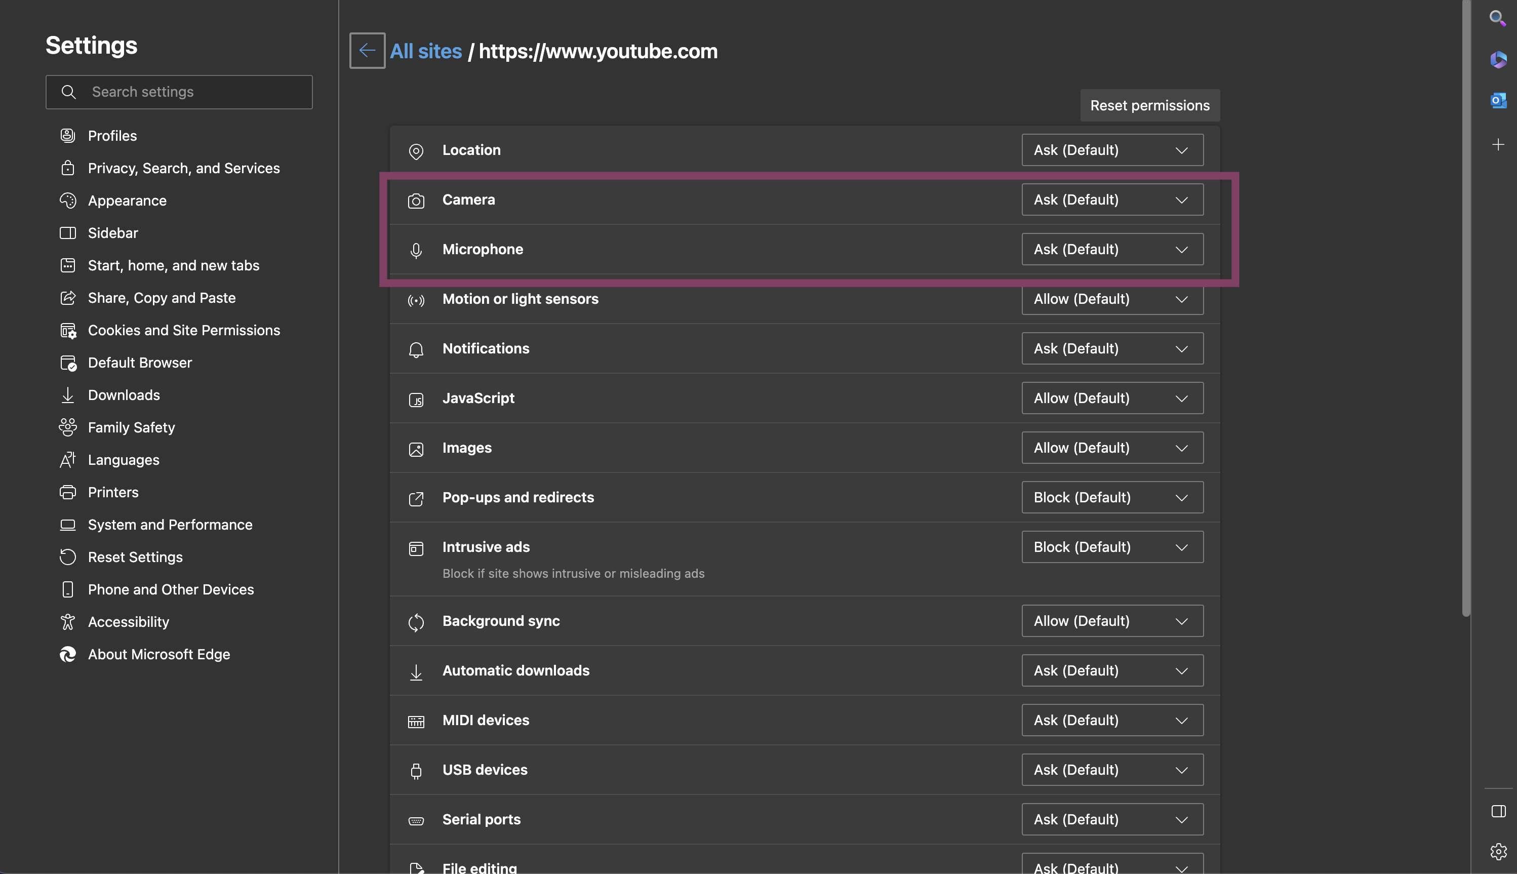Screen dimensions: 1517x874
Task: Open Phone and Other Devices settings
Action: [171, 589]
